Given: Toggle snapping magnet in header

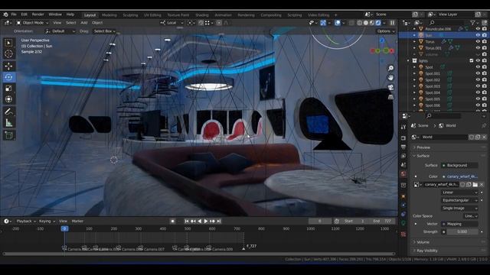Looking at the screenshot, I should tap(201, 23).
